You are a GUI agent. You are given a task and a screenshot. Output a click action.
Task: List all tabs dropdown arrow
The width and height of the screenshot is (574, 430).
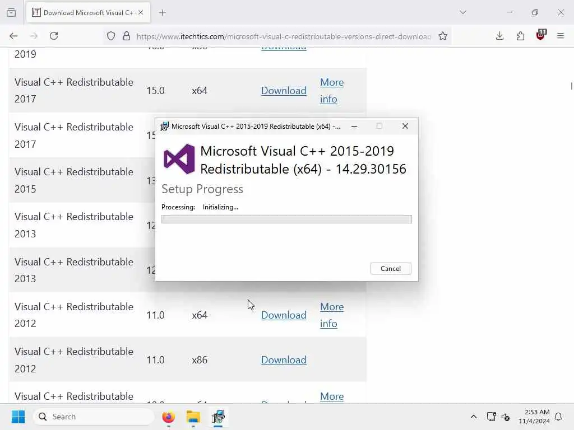pyautogui.click(x=463, y=12)
